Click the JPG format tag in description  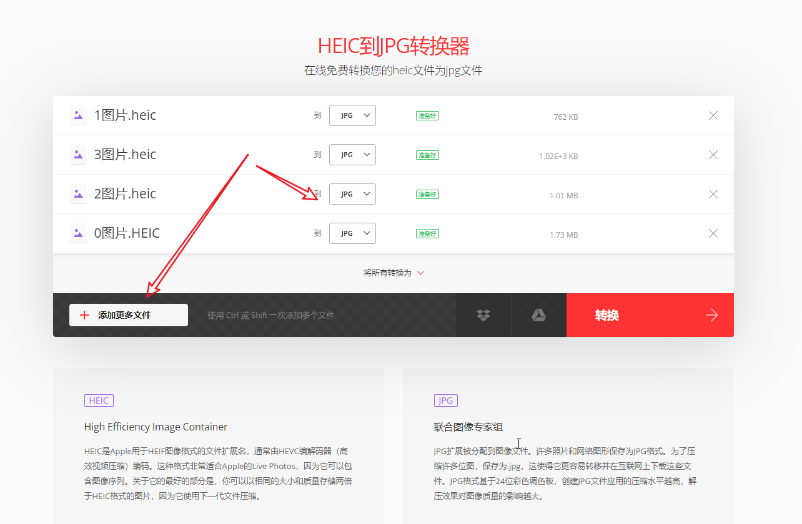tap(445, 400)
